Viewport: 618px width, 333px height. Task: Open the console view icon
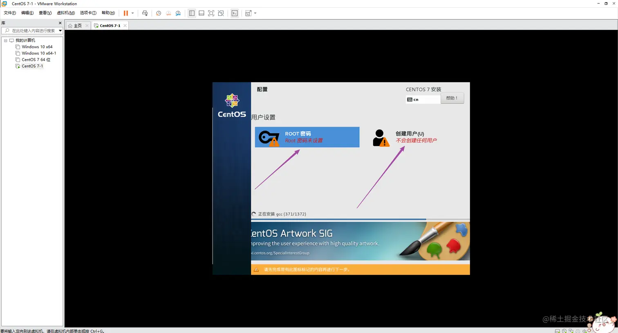point(235,13)
